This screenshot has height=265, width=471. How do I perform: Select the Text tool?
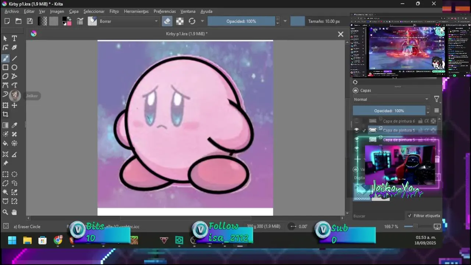click(x=14, y=38)
